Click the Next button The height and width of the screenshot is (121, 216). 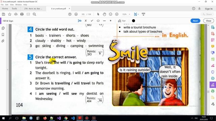195,21
